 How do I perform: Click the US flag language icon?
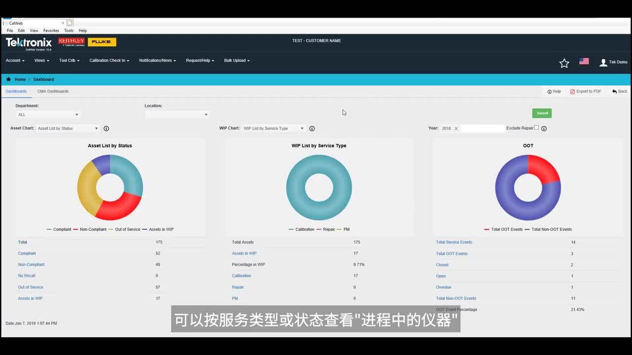click(584, 61)
